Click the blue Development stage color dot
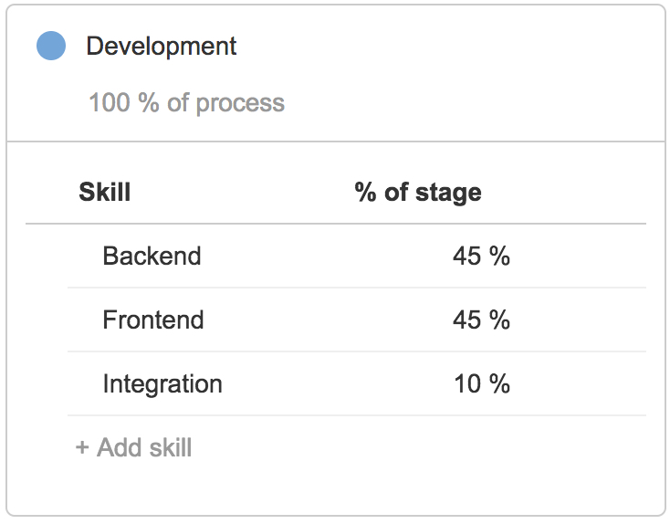The width and height of the screenshot is (670, 524). coord(51,46)
